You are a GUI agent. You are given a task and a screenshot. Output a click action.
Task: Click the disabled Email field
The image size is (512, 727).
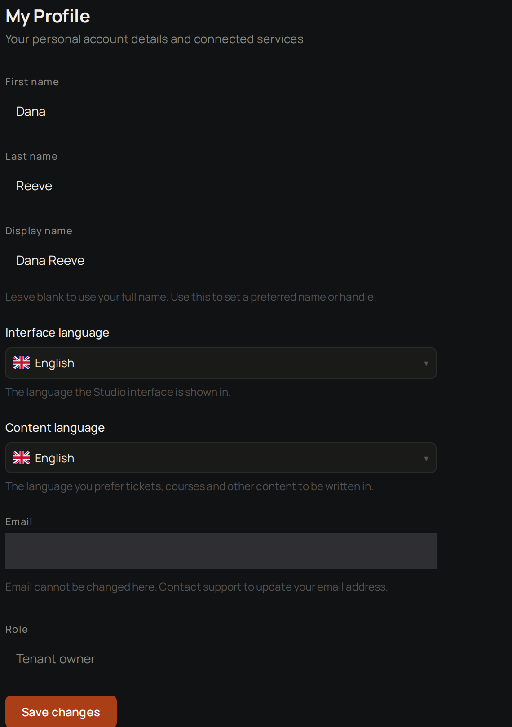point(221,551)
